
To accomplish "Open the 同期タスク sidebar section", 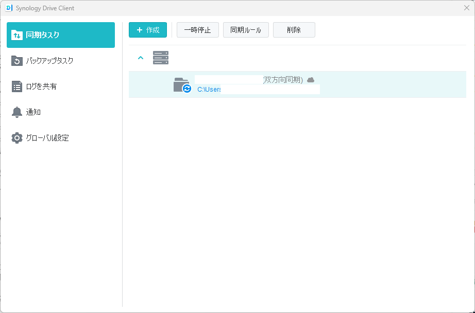I will tap(61, 35).
